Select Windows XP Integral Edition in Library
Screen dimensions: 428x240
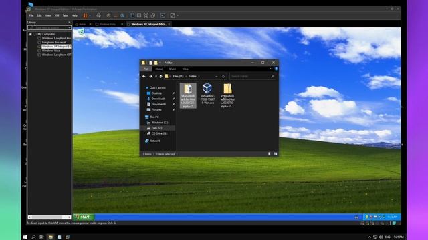[x=56, y=47]
